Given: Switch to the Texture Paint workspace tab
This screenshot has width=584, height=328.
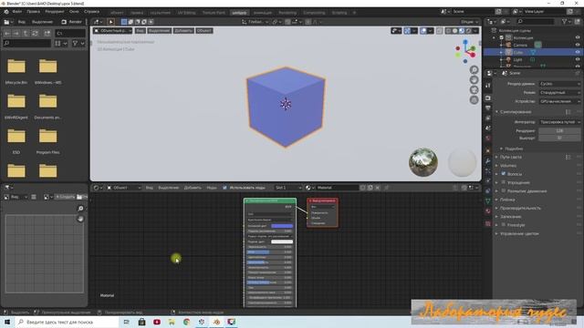Looking at the screenshot, I should pyautogui.click(x=214, y=12).
